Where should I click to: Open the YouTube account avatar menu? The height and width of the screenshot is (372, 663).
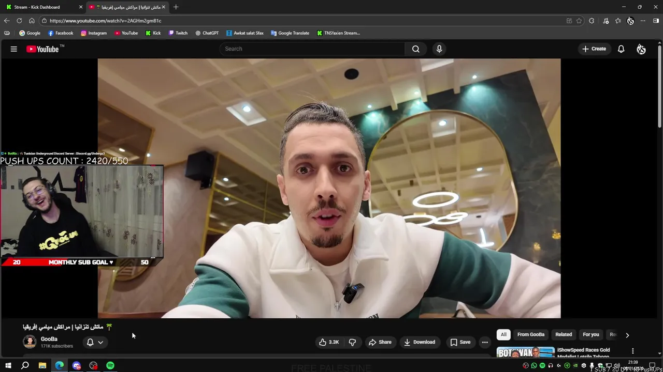pyautogui.click(x=641, y=49)
